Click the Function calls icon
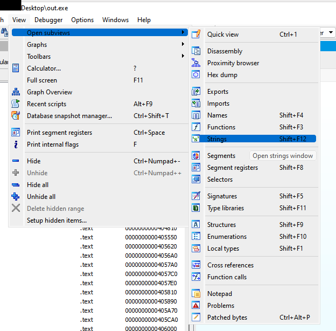 coord(196,277)
